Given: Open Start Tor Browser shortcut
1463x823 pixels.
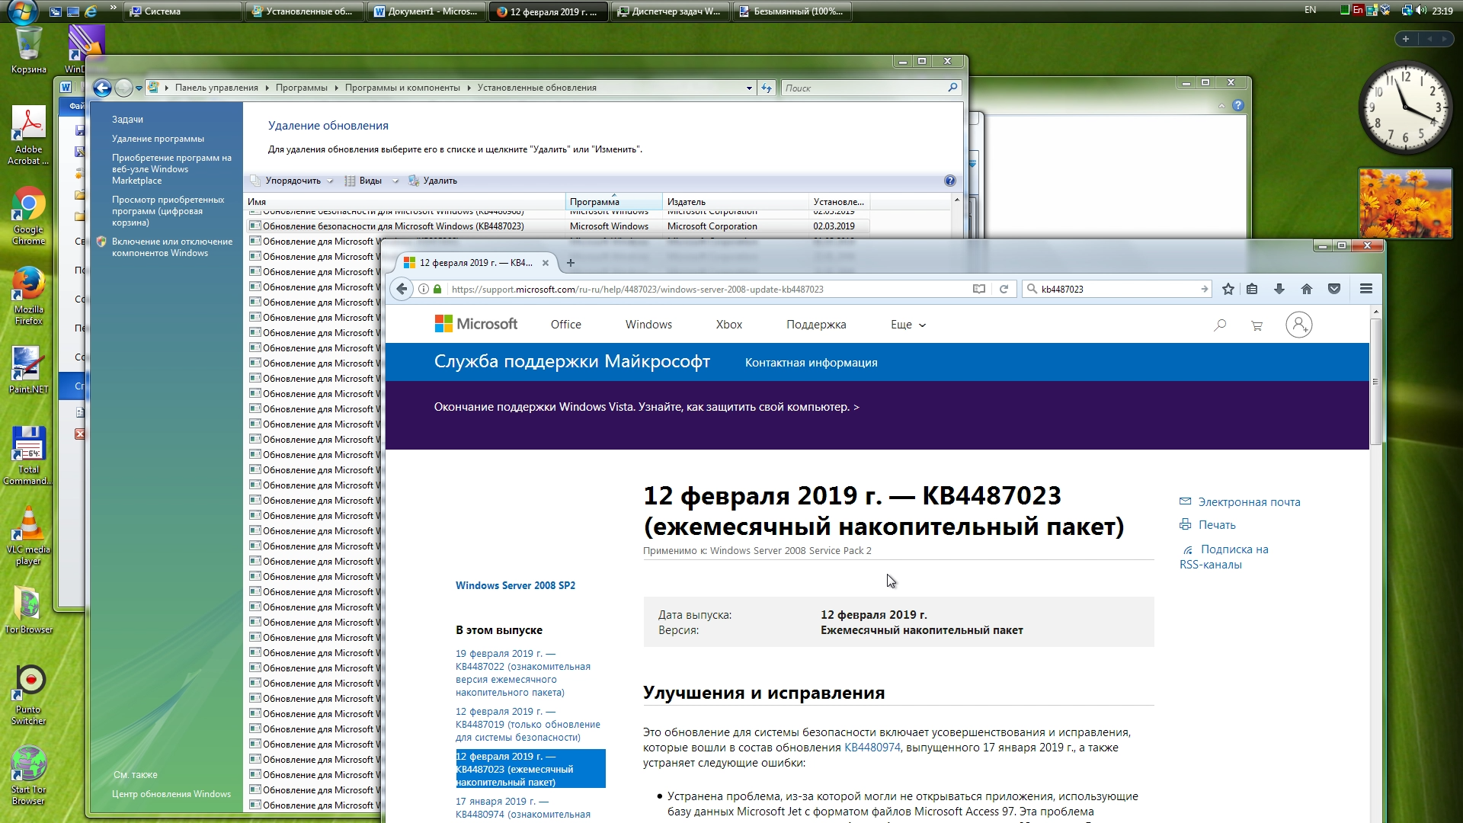Looking at the screenshot, I should point(28,775).
